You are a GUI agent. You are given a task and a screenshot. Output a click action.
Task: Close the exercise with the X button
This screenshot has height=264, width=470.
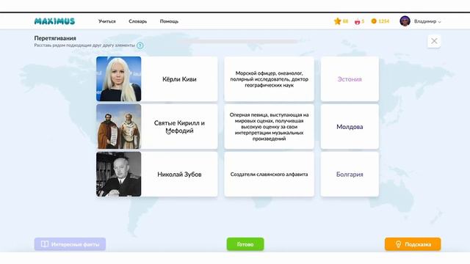(x=434, y=41)
